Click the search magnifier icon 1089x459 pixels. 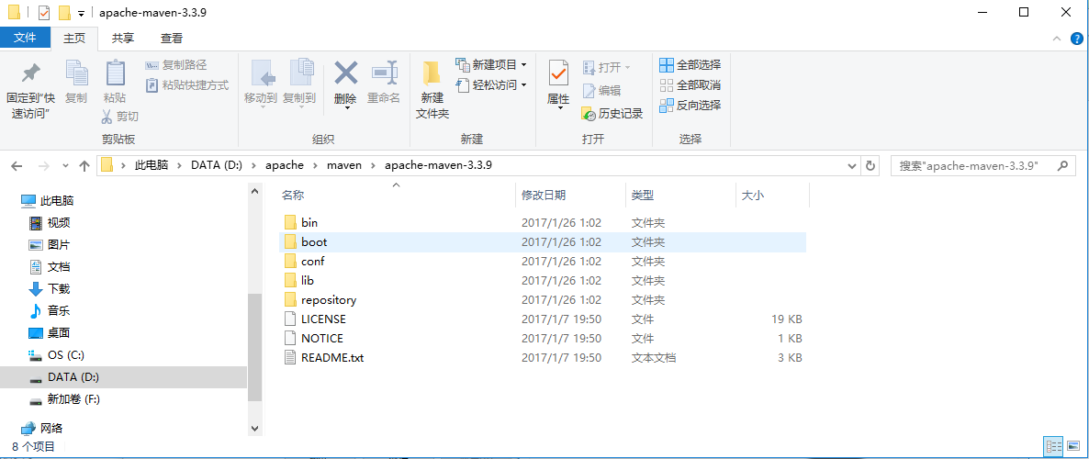click(x=1062, y=167)
